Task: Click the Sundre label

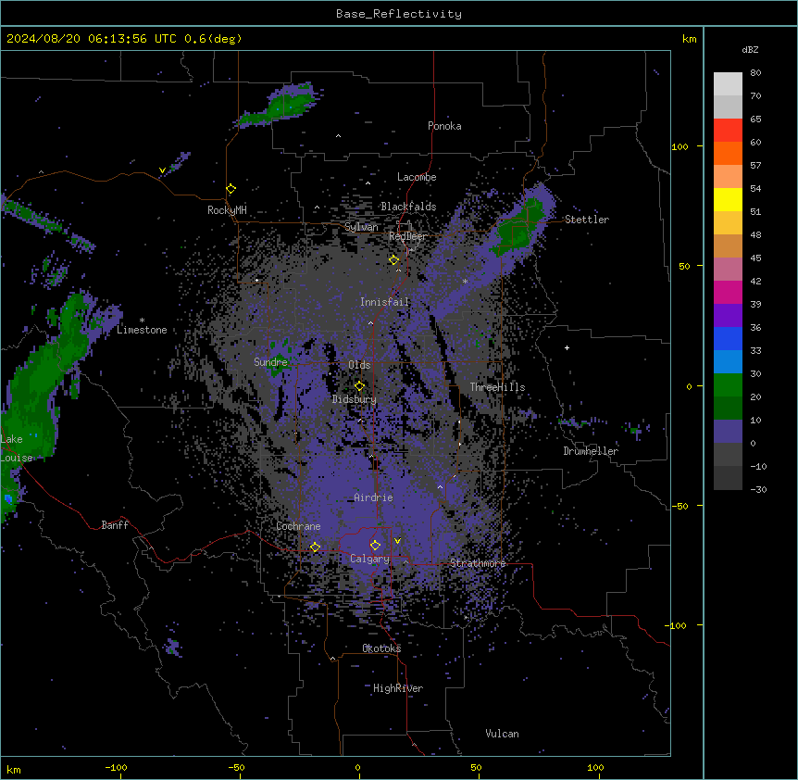Action: [270, 362]
